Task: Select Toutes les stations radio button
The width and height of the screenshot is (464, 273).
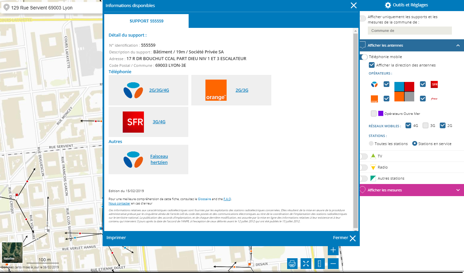Action: 371,143
